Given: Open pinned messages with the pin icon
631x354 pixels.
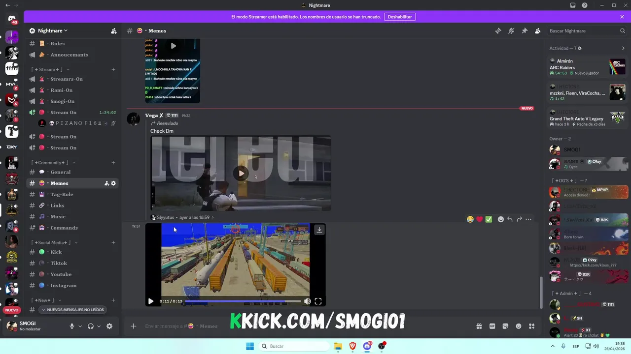Looking at the screenshot, I should 525,30.
